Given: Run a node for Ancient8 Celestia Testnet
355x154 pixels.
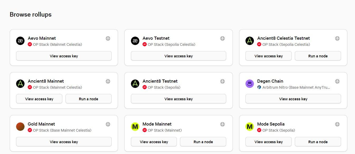Looking at the screenshot, I should pyautogui.click(x=318, y=56).
